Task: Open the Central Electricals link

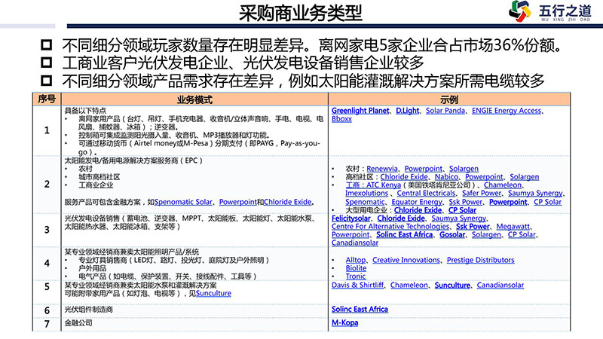Action: [x=426, y=194]
